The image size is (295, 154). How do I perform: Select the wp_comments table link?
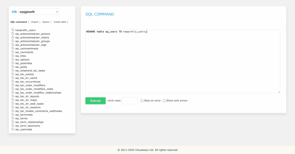tap(24, 52)
